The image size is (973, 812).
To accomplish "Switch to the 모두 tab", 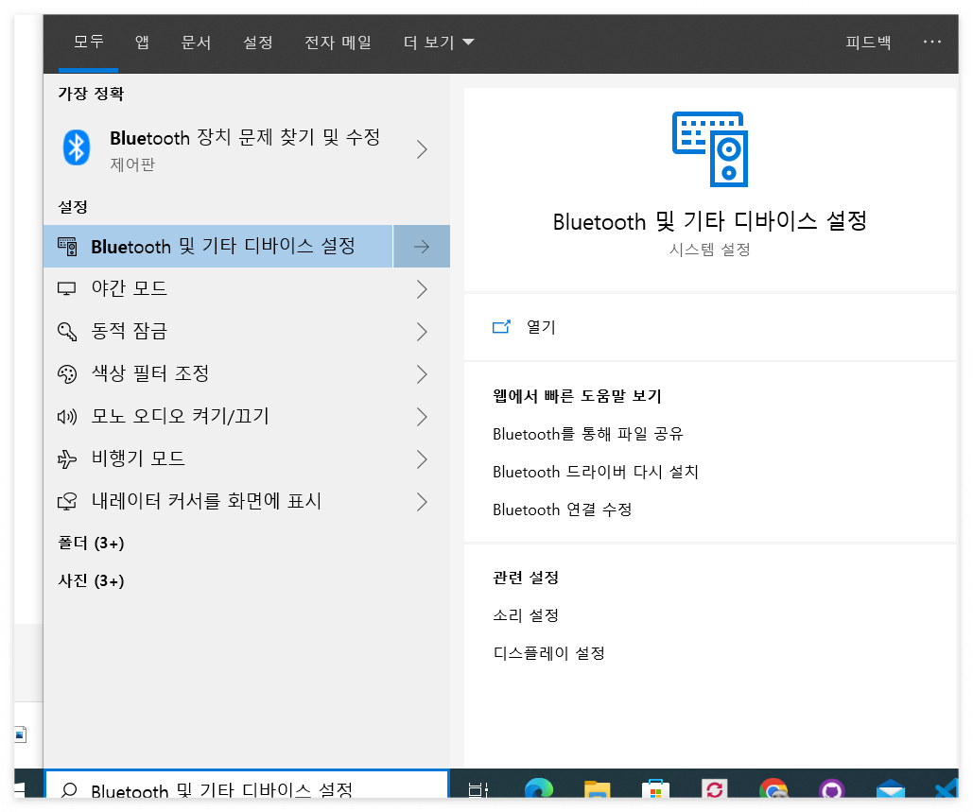I will [89, 43].
